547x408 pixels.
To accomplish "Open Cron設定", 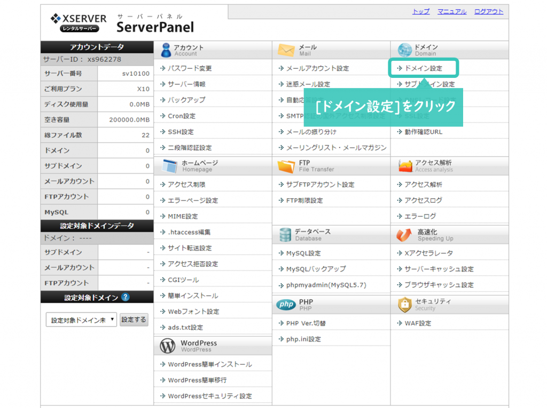I will click(x=182, y=116).
